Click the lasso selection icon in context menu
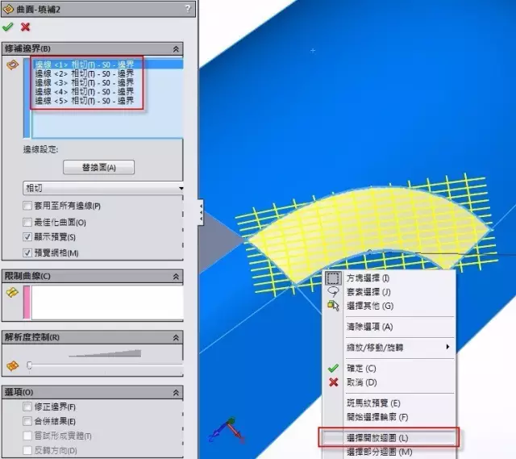 tap(333, 292)
